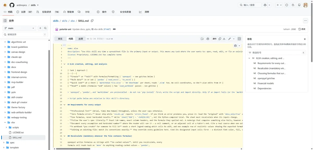Ask Copilot about this file toolbar icon
Viewport: 313px width, 150px height.
(x=208, y=39)
